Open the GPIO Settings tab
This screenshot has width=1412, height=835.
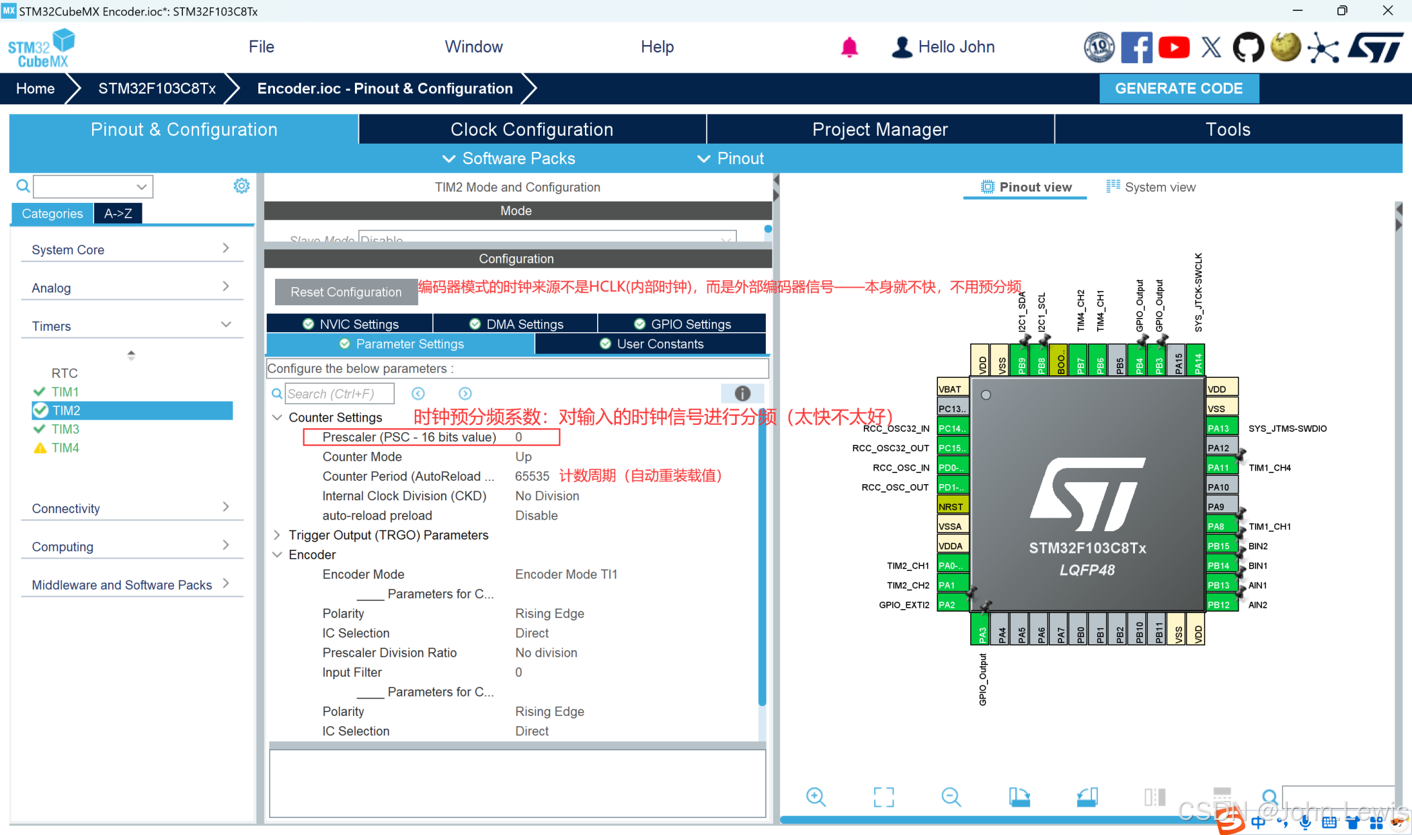pos(682,324)
